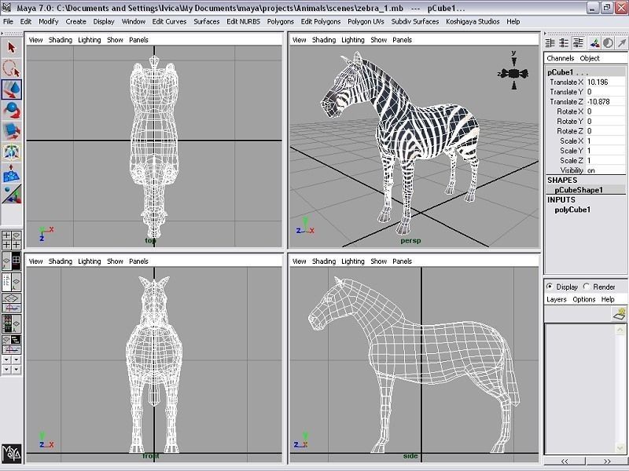Open the Subdiv Surfaces menu
Image resolution: width=629 pixels, height=471 pixels.
415,22
